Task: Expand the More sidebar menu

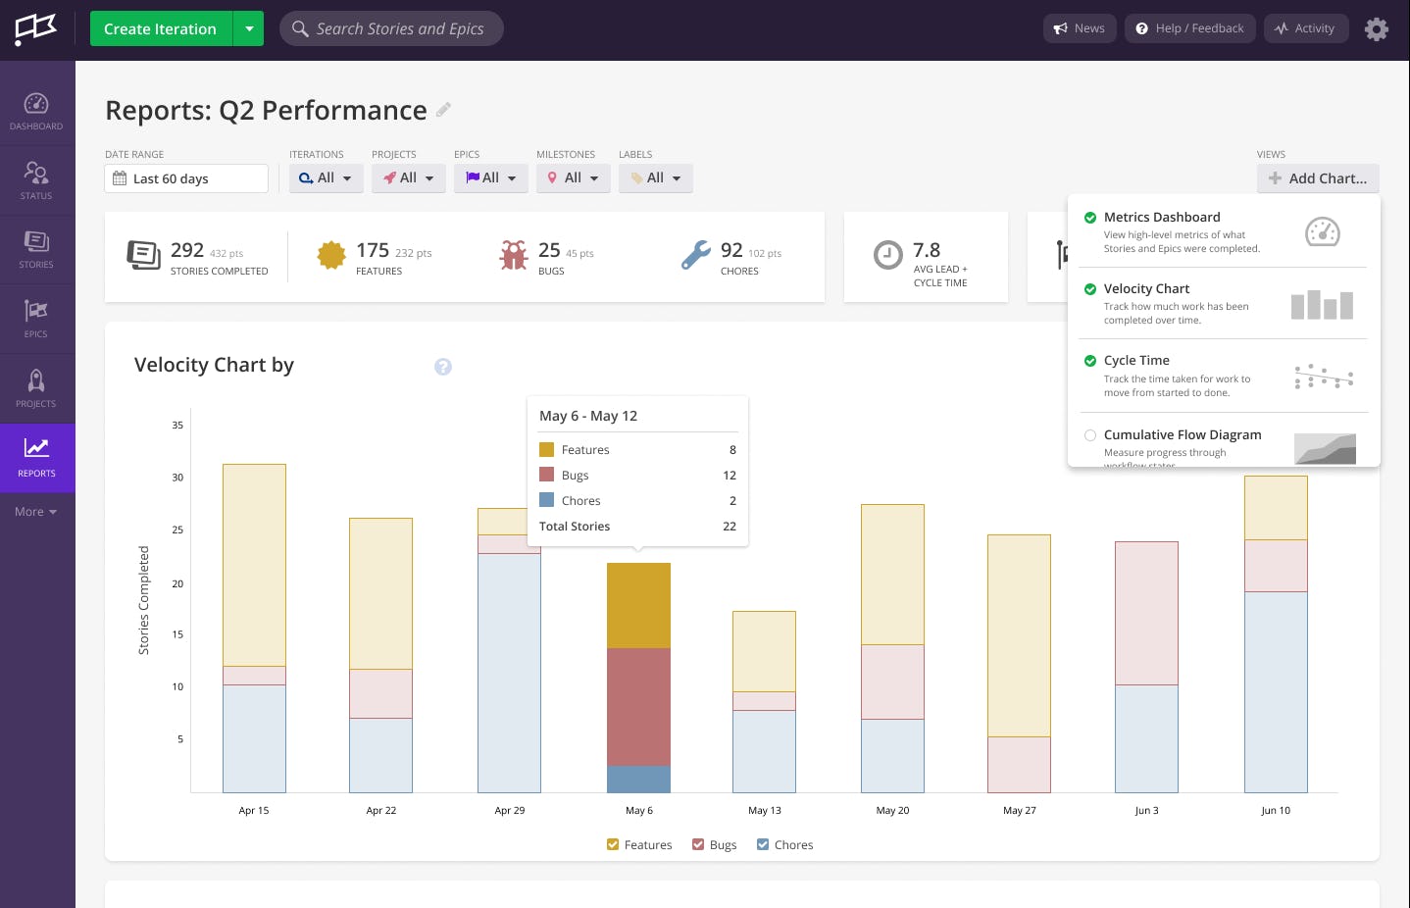Action: pos(36,512)
